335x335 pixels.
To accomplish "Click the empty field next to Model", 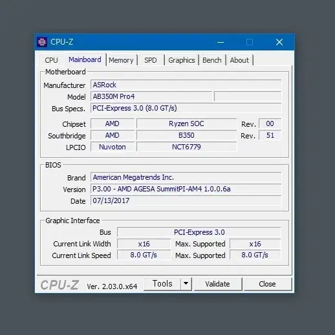I will (x=248, y=96).
